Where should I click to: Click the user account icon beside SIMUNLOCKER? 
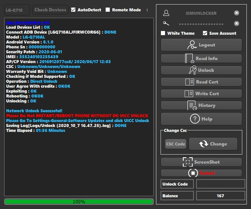tap(166, 13)
